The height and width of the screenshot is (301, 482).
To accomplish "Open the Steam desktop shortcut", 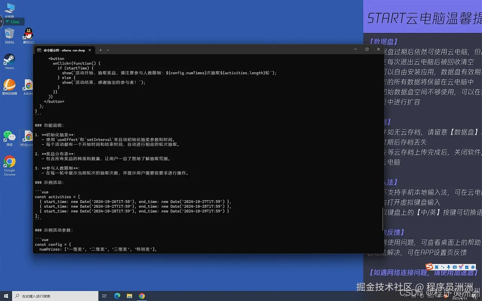I will click(9, 61).
